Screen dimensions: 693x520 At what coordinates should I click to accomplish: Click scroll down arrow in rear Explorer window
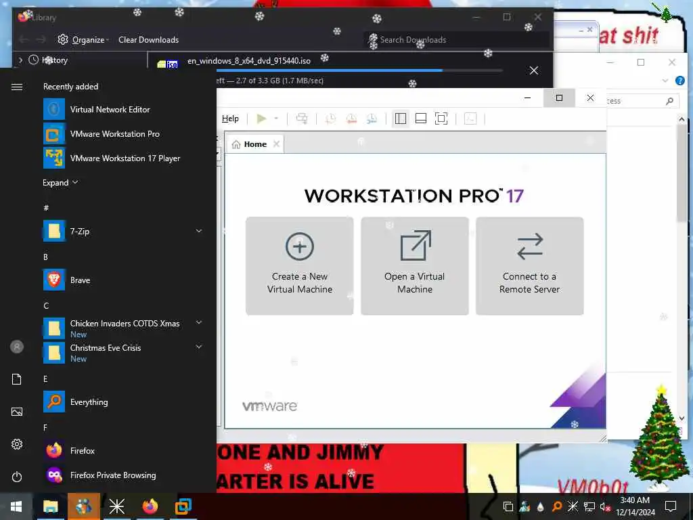[x=681, y=418]
